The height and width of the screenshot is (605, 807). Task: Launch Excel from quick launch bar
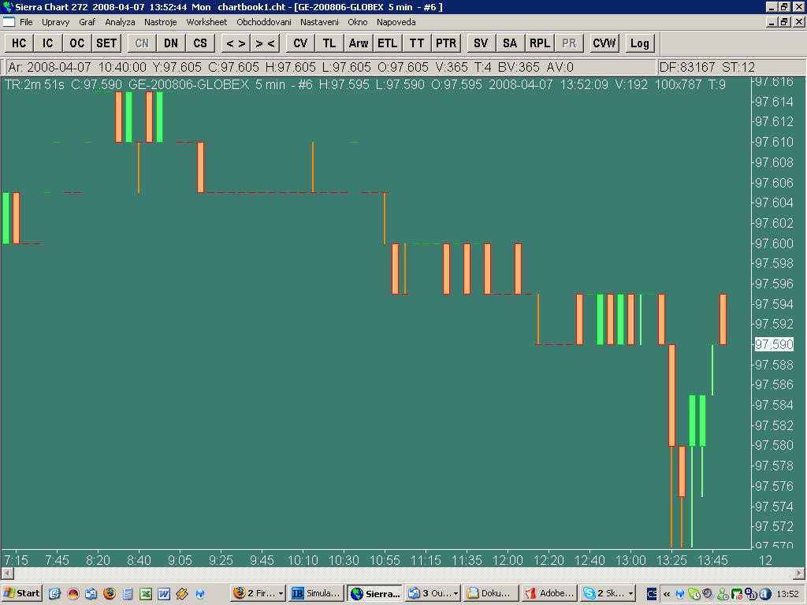pos(146,594)
